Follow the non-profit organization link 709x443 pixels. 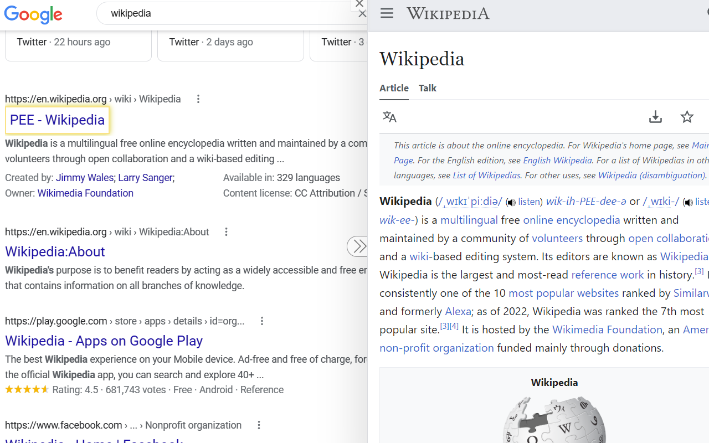(436, 348)
